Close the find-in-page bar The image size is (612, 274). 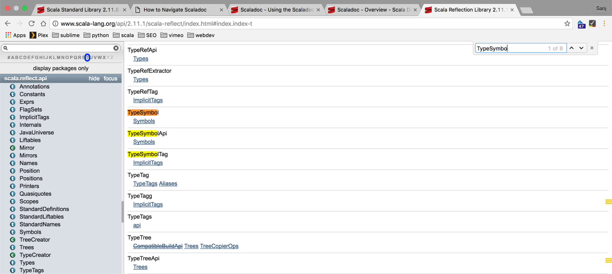coord(592,48)
